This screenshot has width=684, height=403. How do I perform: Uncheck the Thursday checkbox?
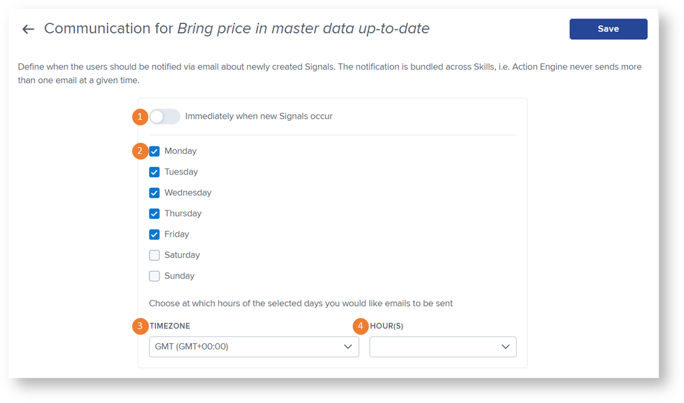154,213
